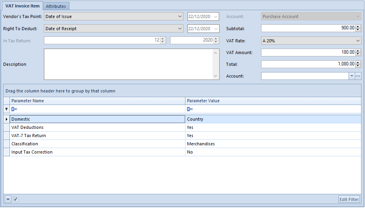Open the Parameter Value filter condition icon
The width and height of the screenshot is (365, 208).
click(190, 109)
